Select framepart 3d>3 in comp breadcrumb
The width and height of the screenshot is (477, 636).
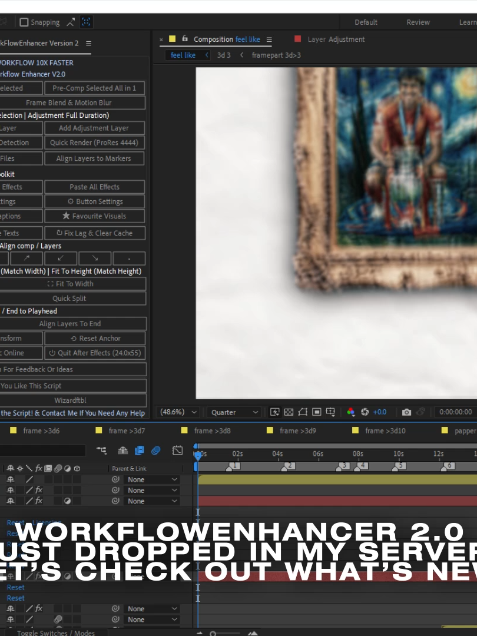[x=276, y=55]
